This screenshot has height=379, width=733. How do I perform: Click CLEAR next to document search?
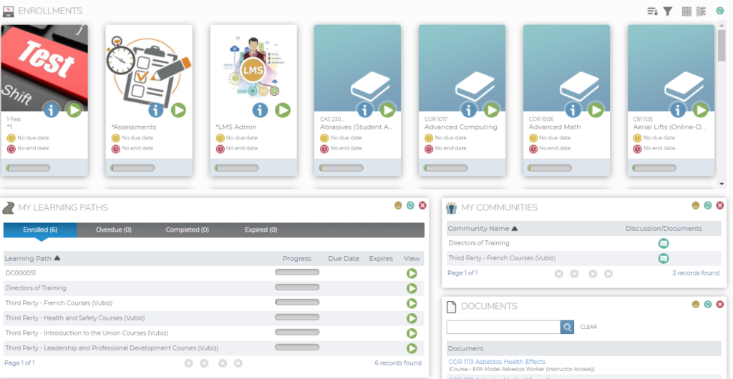(588, 327)
